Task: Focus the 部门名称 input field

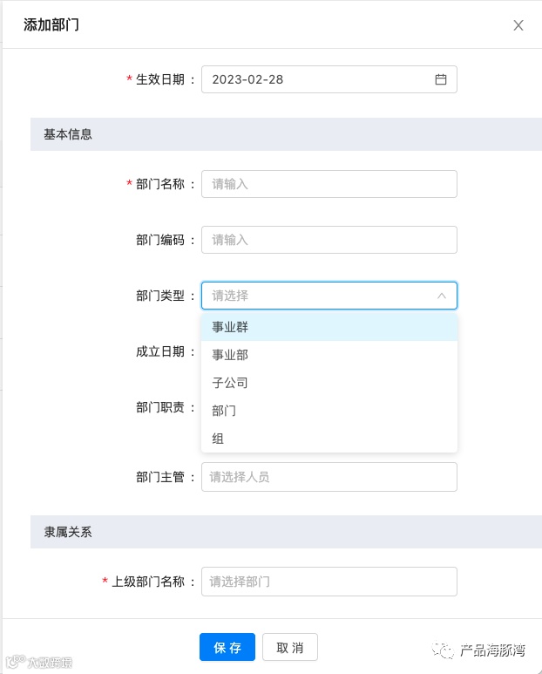Action: click(329, 184)
